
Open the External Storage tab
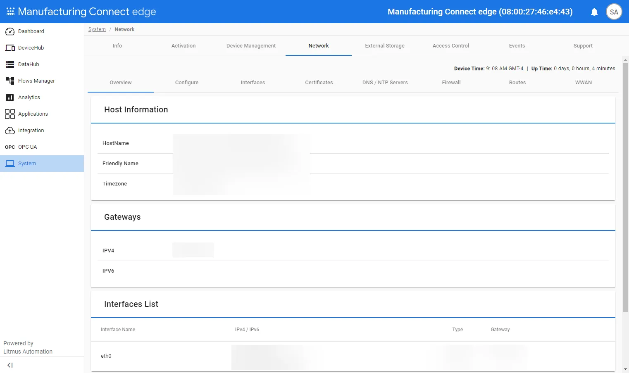[385, 46]
